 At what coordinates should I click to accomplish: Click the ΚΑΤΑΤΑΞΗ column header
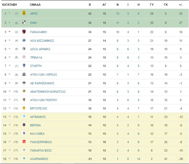[10, 5]
